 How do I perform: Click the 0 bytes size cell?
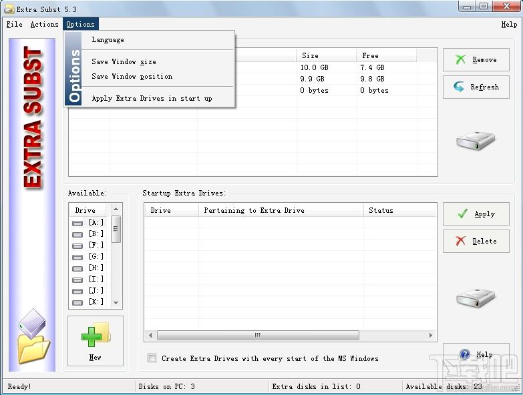(314, 90)
